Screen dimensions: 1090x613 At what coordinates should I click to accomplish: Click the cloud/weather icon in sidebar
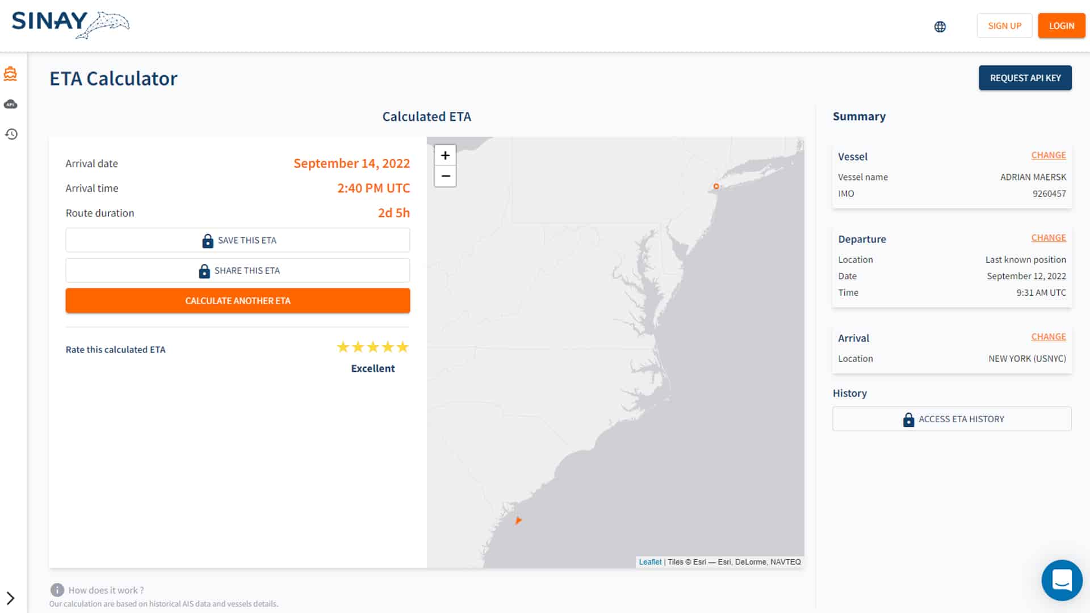(x=10, y=103)
